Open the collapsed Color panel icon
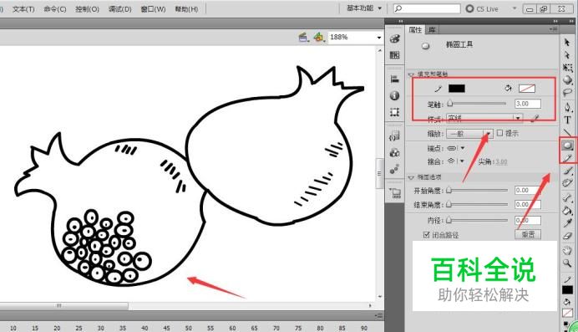Screen dimensions: 578x332 [395, 38]
